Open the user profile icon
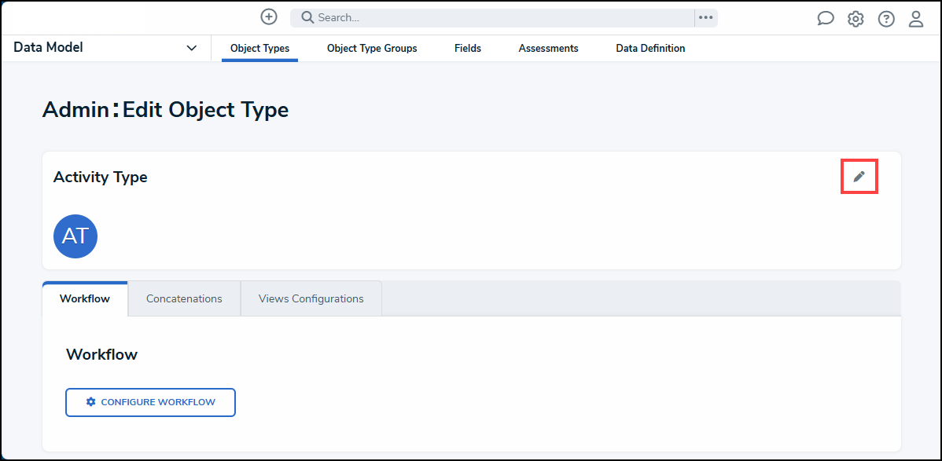The image size is (942, 461). tap(915, 18)
